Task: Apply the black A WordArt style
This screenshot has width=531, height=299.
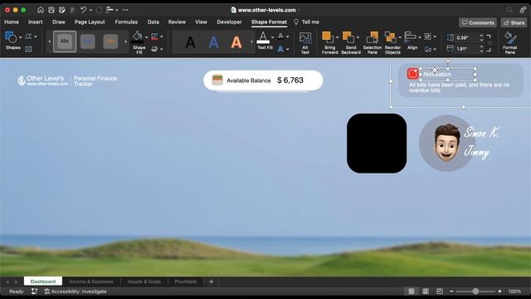Action: pyautogui.click(x=190, y=42)
